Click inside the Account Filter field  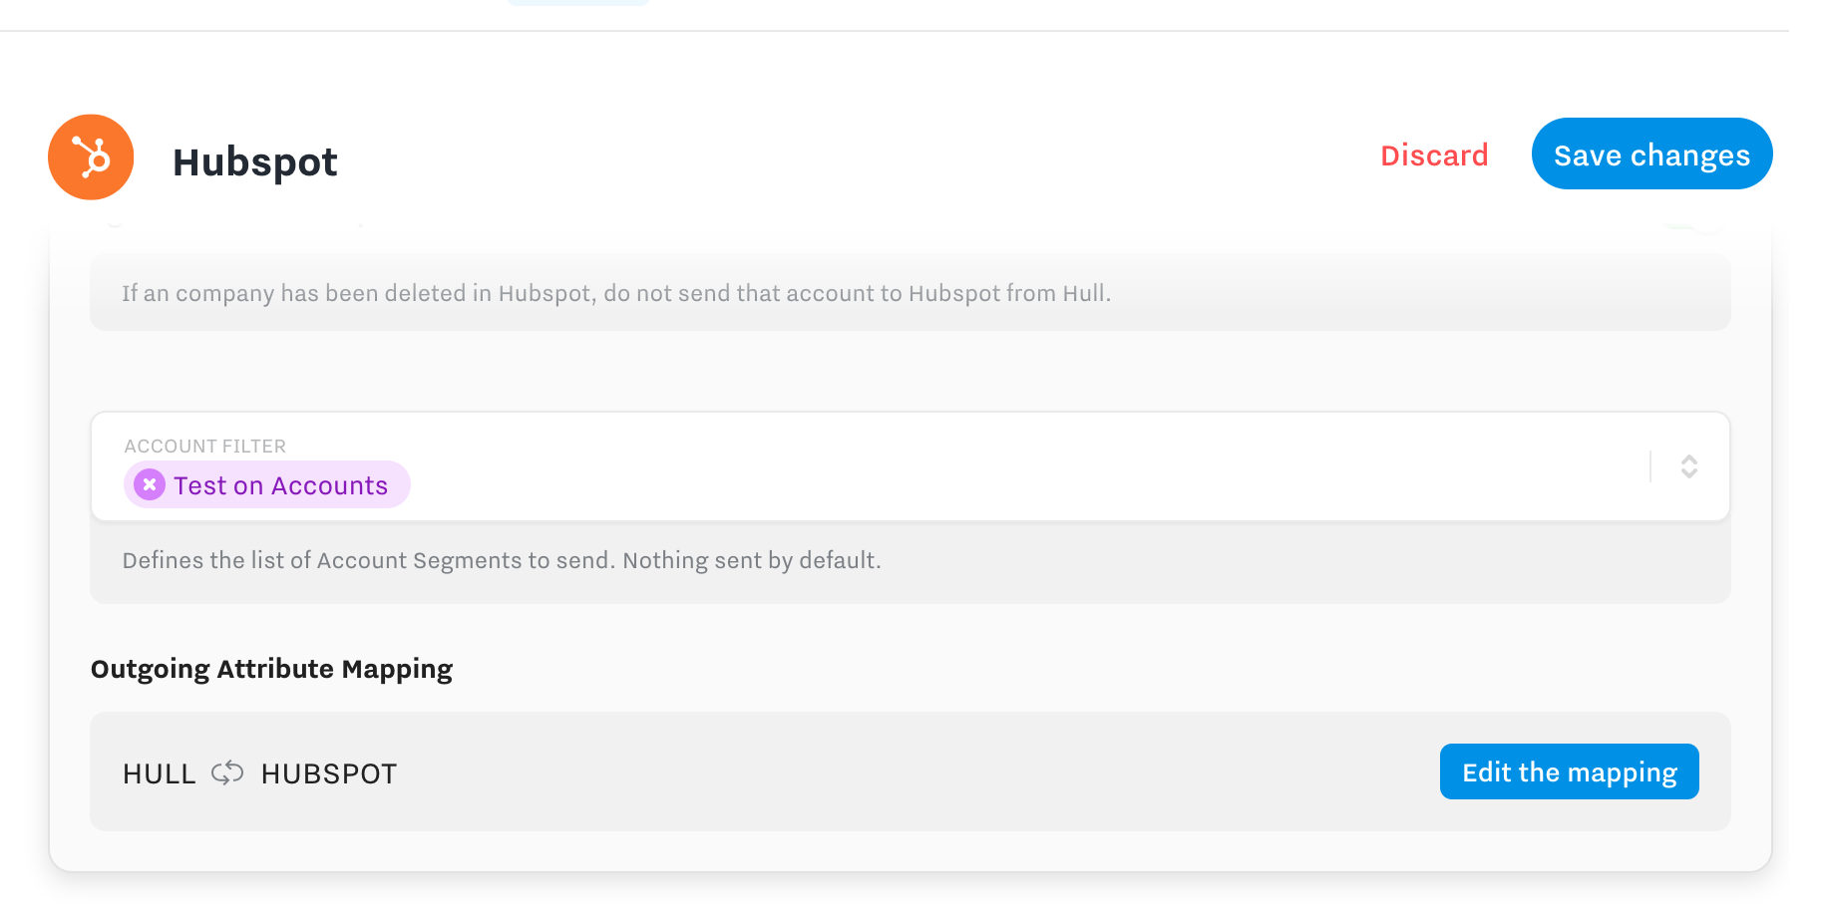click(910, 466)
